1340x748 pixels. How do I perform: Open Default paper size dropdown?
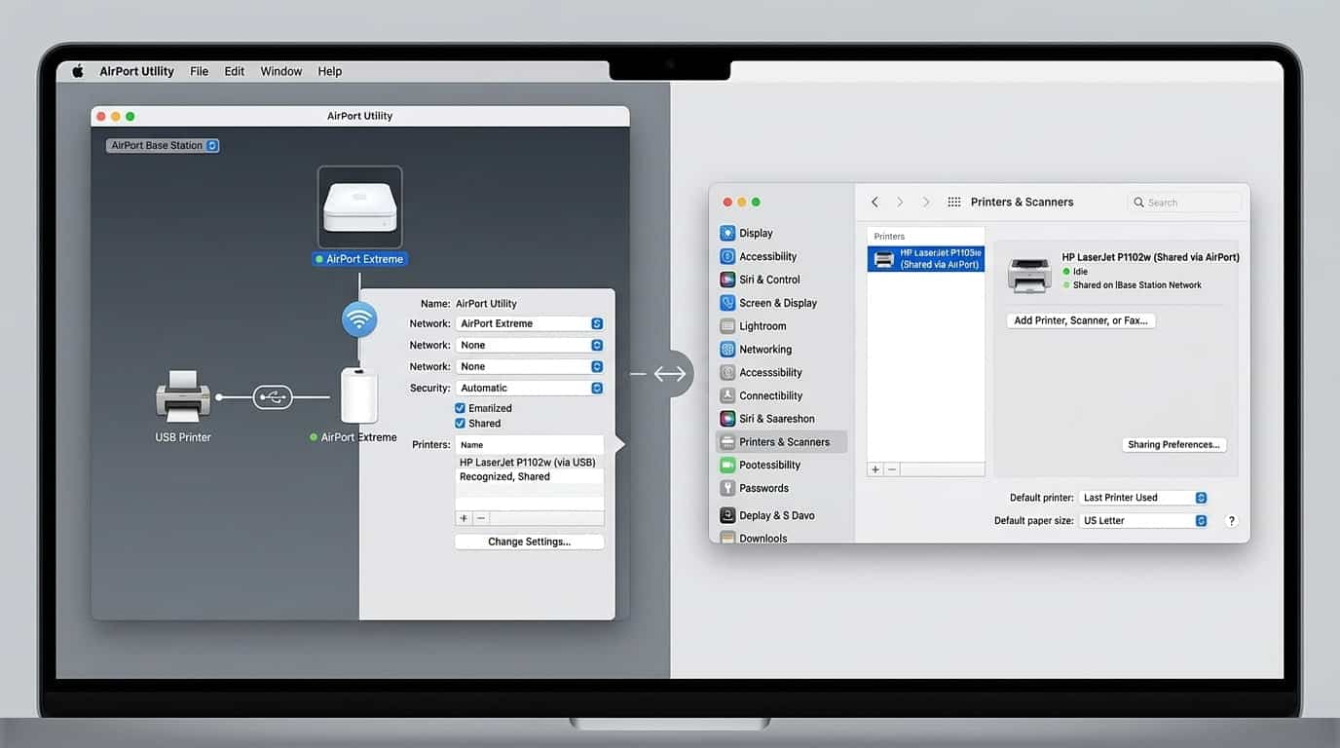[1143, 521]
